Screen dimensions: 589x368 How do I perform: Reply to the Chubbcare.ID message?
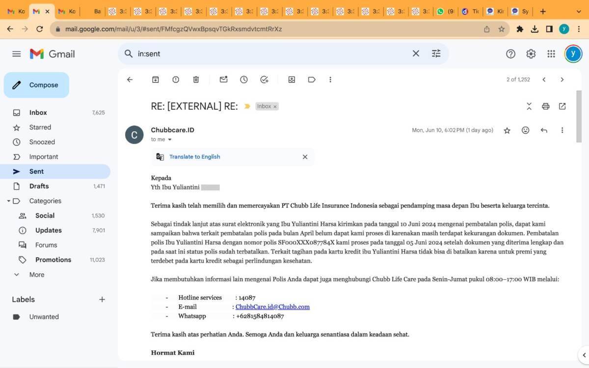point(544,131)
